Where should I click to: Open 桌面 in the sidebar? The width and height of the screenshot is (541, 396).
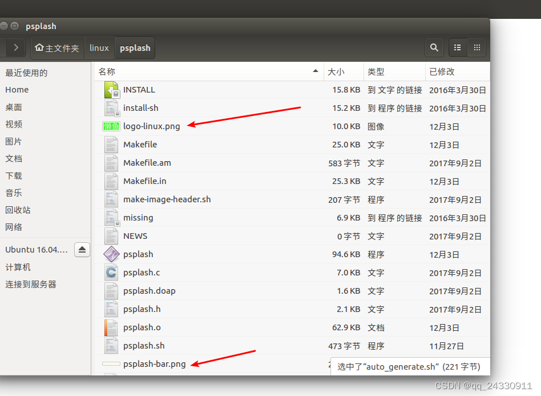(x=14, y=107)
